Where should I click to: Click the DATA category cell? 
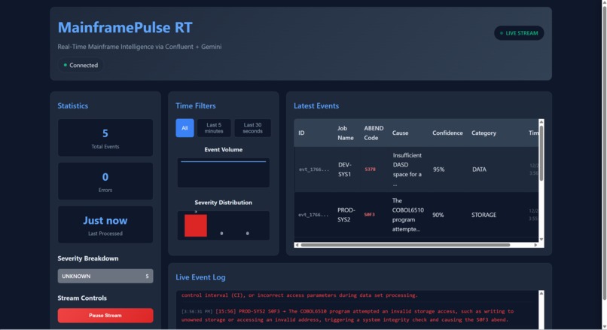479,170
